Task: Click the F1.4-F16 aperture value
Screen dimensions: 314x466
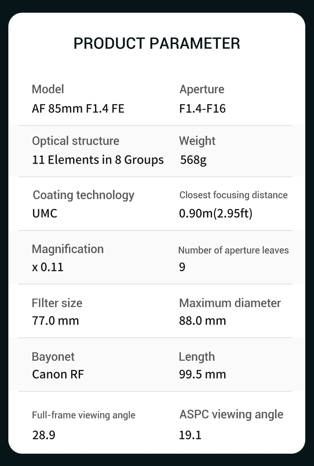Action: point(202,108)
